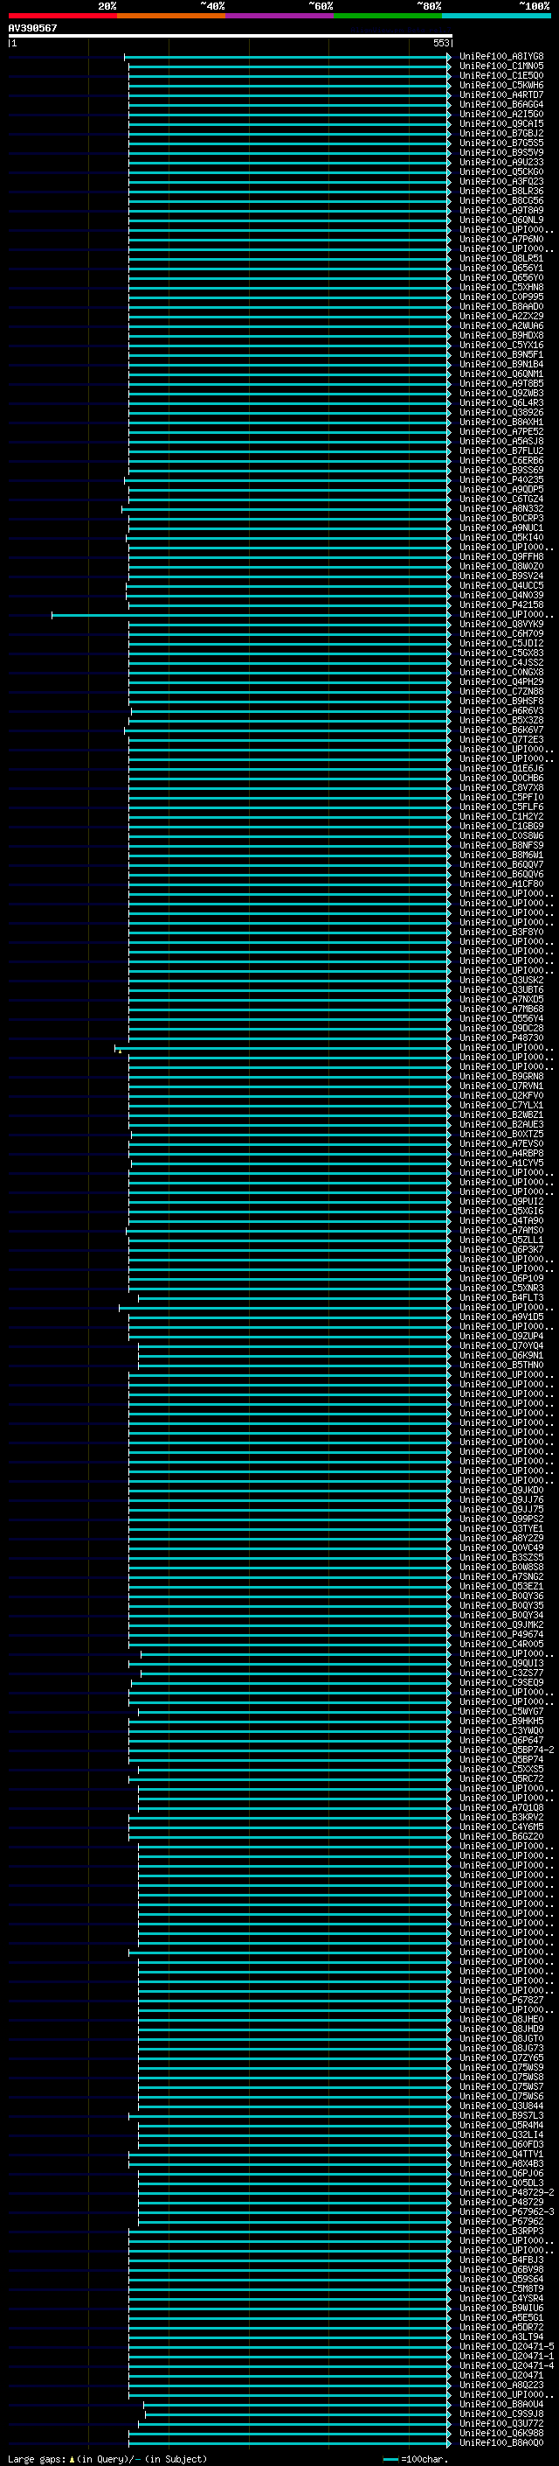
Task: Open hit UniRef100_Q6QNL9
Action: tap(501, 220)
